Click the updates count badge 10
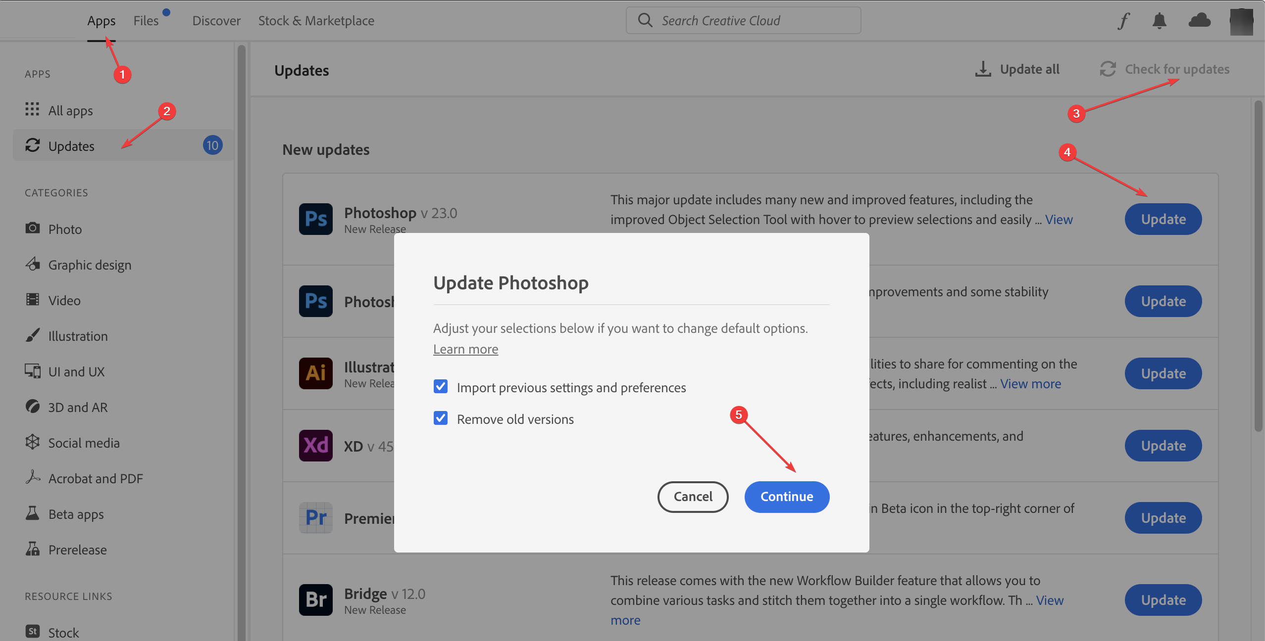Viewport: 1265px width, 641px height. pyautogui.click(x=212, y=145)
